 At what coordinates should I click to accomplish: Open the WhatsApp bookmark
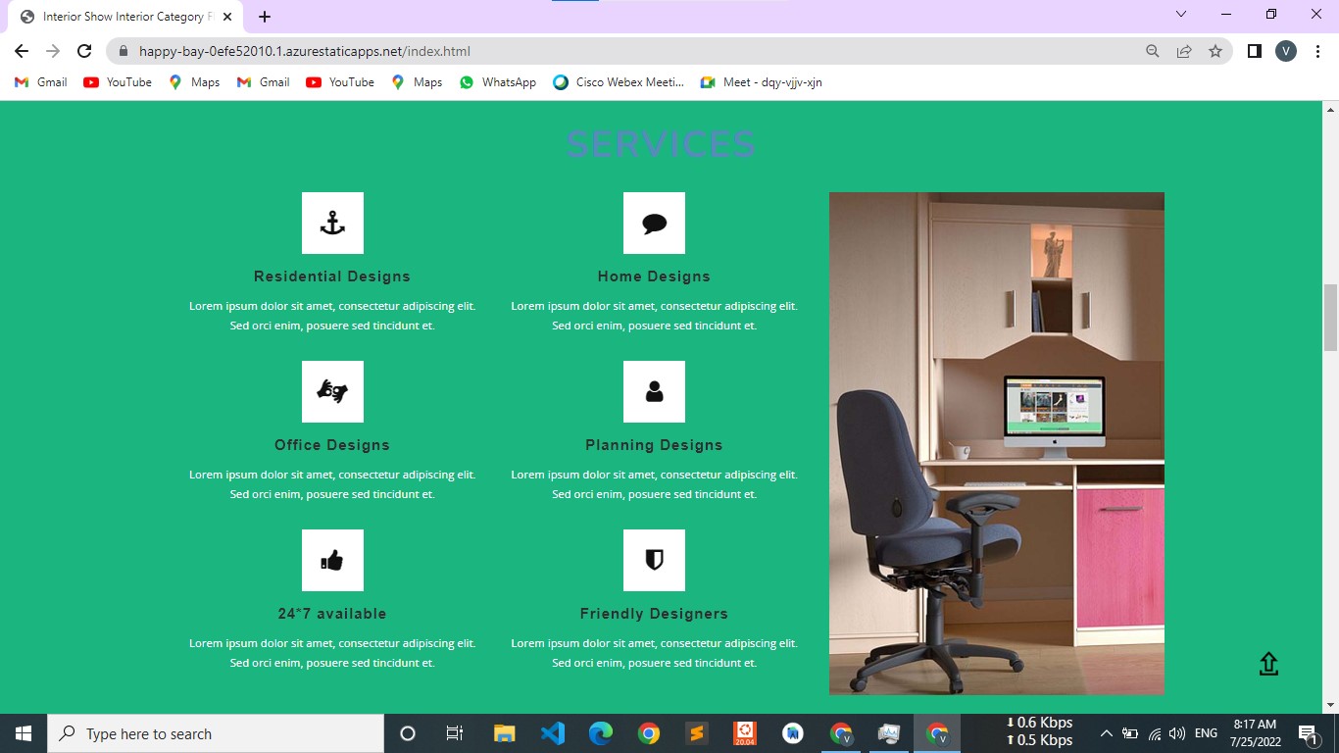pyautogui.click(x=498, y=82)
